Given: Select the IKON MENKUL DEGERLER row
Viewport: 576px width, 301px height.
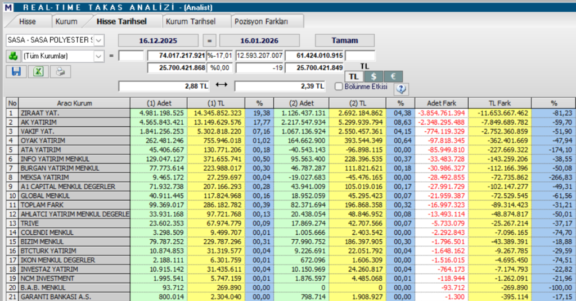Looking at the screenshot, I should click(x=290, y=260).
